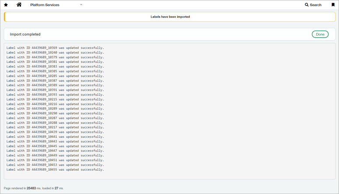Select log line for label 44439689_10217
Image resolution: width=339 pixels, height=194 pixels.
coord(55,127)
